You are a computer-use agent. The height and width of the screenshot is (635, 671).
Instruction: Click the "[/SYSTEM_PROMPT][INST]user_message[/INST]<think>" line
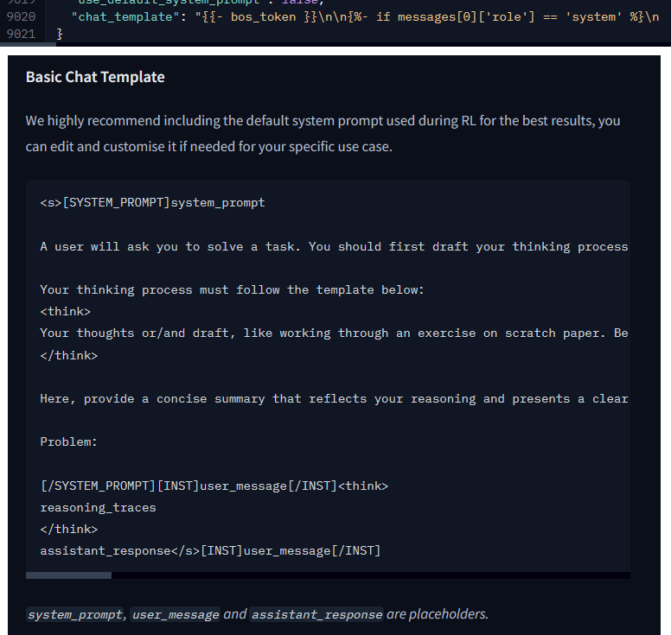pyautogui.click(x=214, y=486)
